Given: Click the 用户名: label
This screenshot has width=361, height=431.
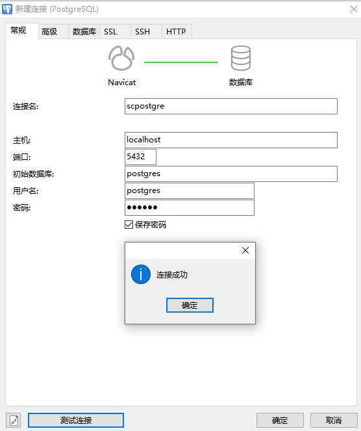Looking at the screenshot, I should [x=25, y=190].
